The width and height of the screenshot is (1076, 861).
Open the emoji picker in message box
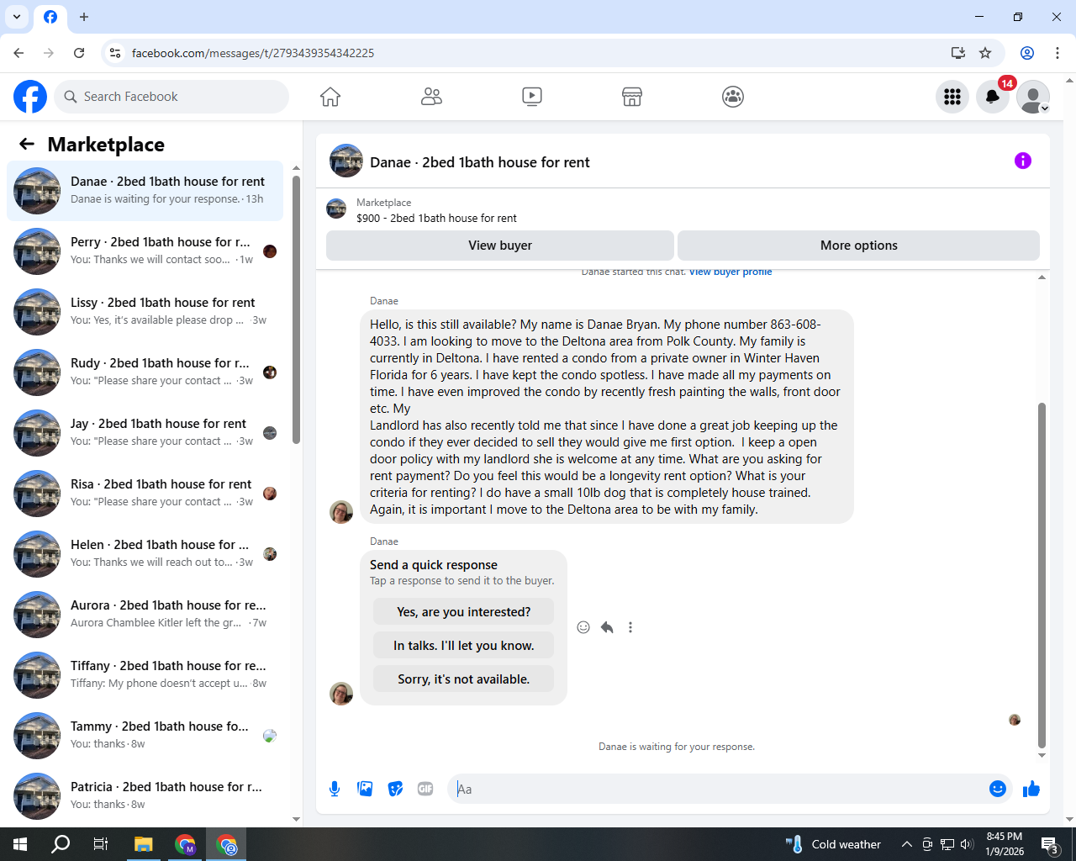[998, 789]
